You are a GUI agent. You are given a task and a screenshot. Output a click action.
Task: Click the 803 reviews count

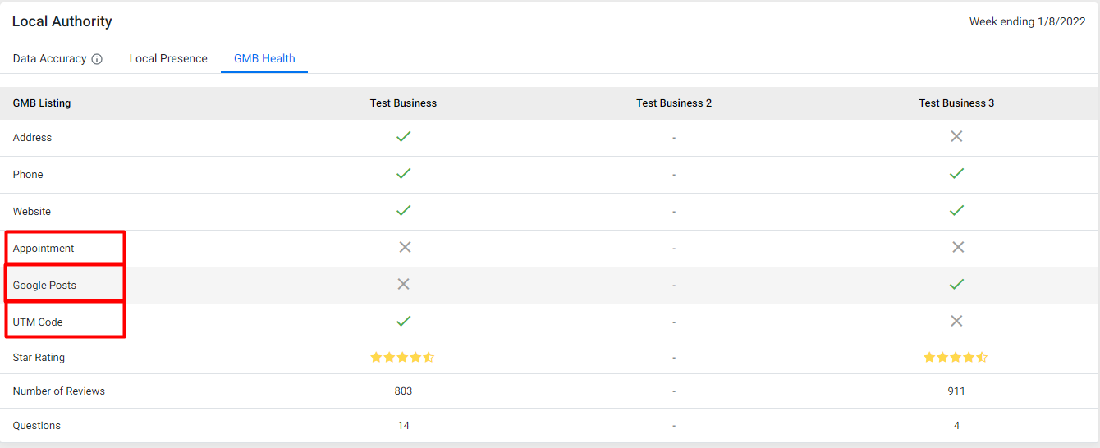[x=403, y=391]
